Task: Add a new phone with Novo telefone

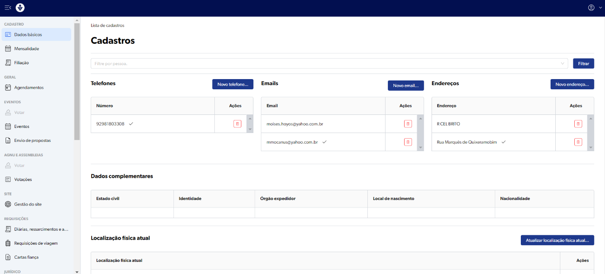Action: pyautogui.click(x=233, y=84)
